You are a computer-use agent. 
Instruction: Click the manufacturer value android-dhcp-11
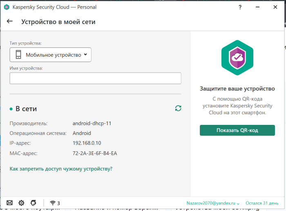point(92,123)
